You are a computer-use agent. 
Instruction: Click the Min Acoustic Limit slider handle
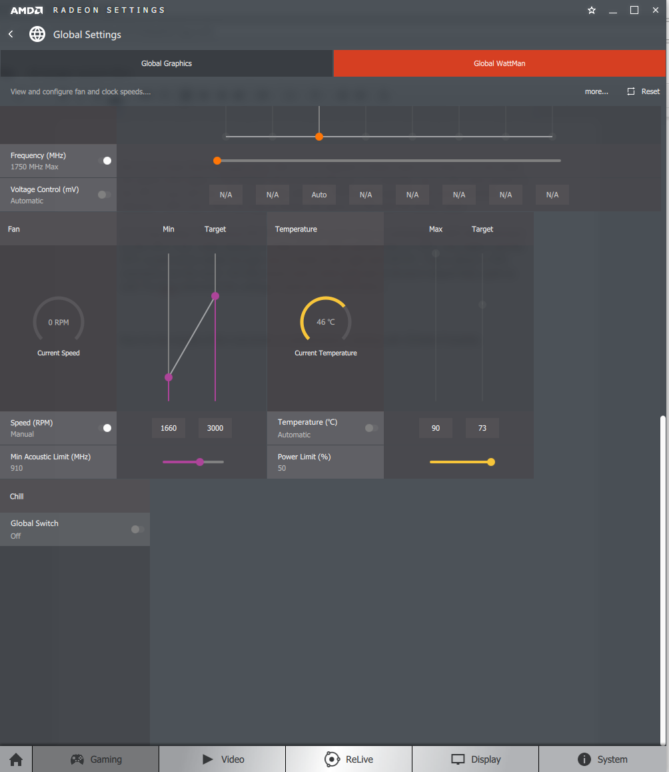(x=200, y=462)
